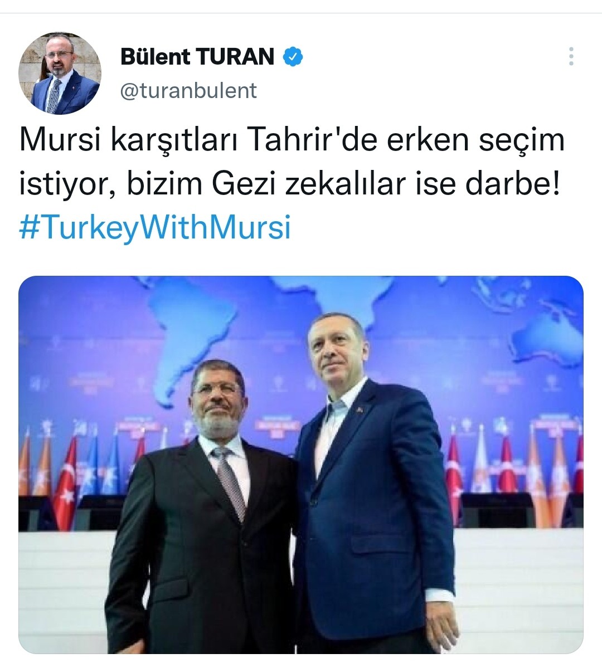The width and height of the screenshot is (602, 668).
Task: Open Bülent TURAN's profile avatar
Action: click(60, 73)
